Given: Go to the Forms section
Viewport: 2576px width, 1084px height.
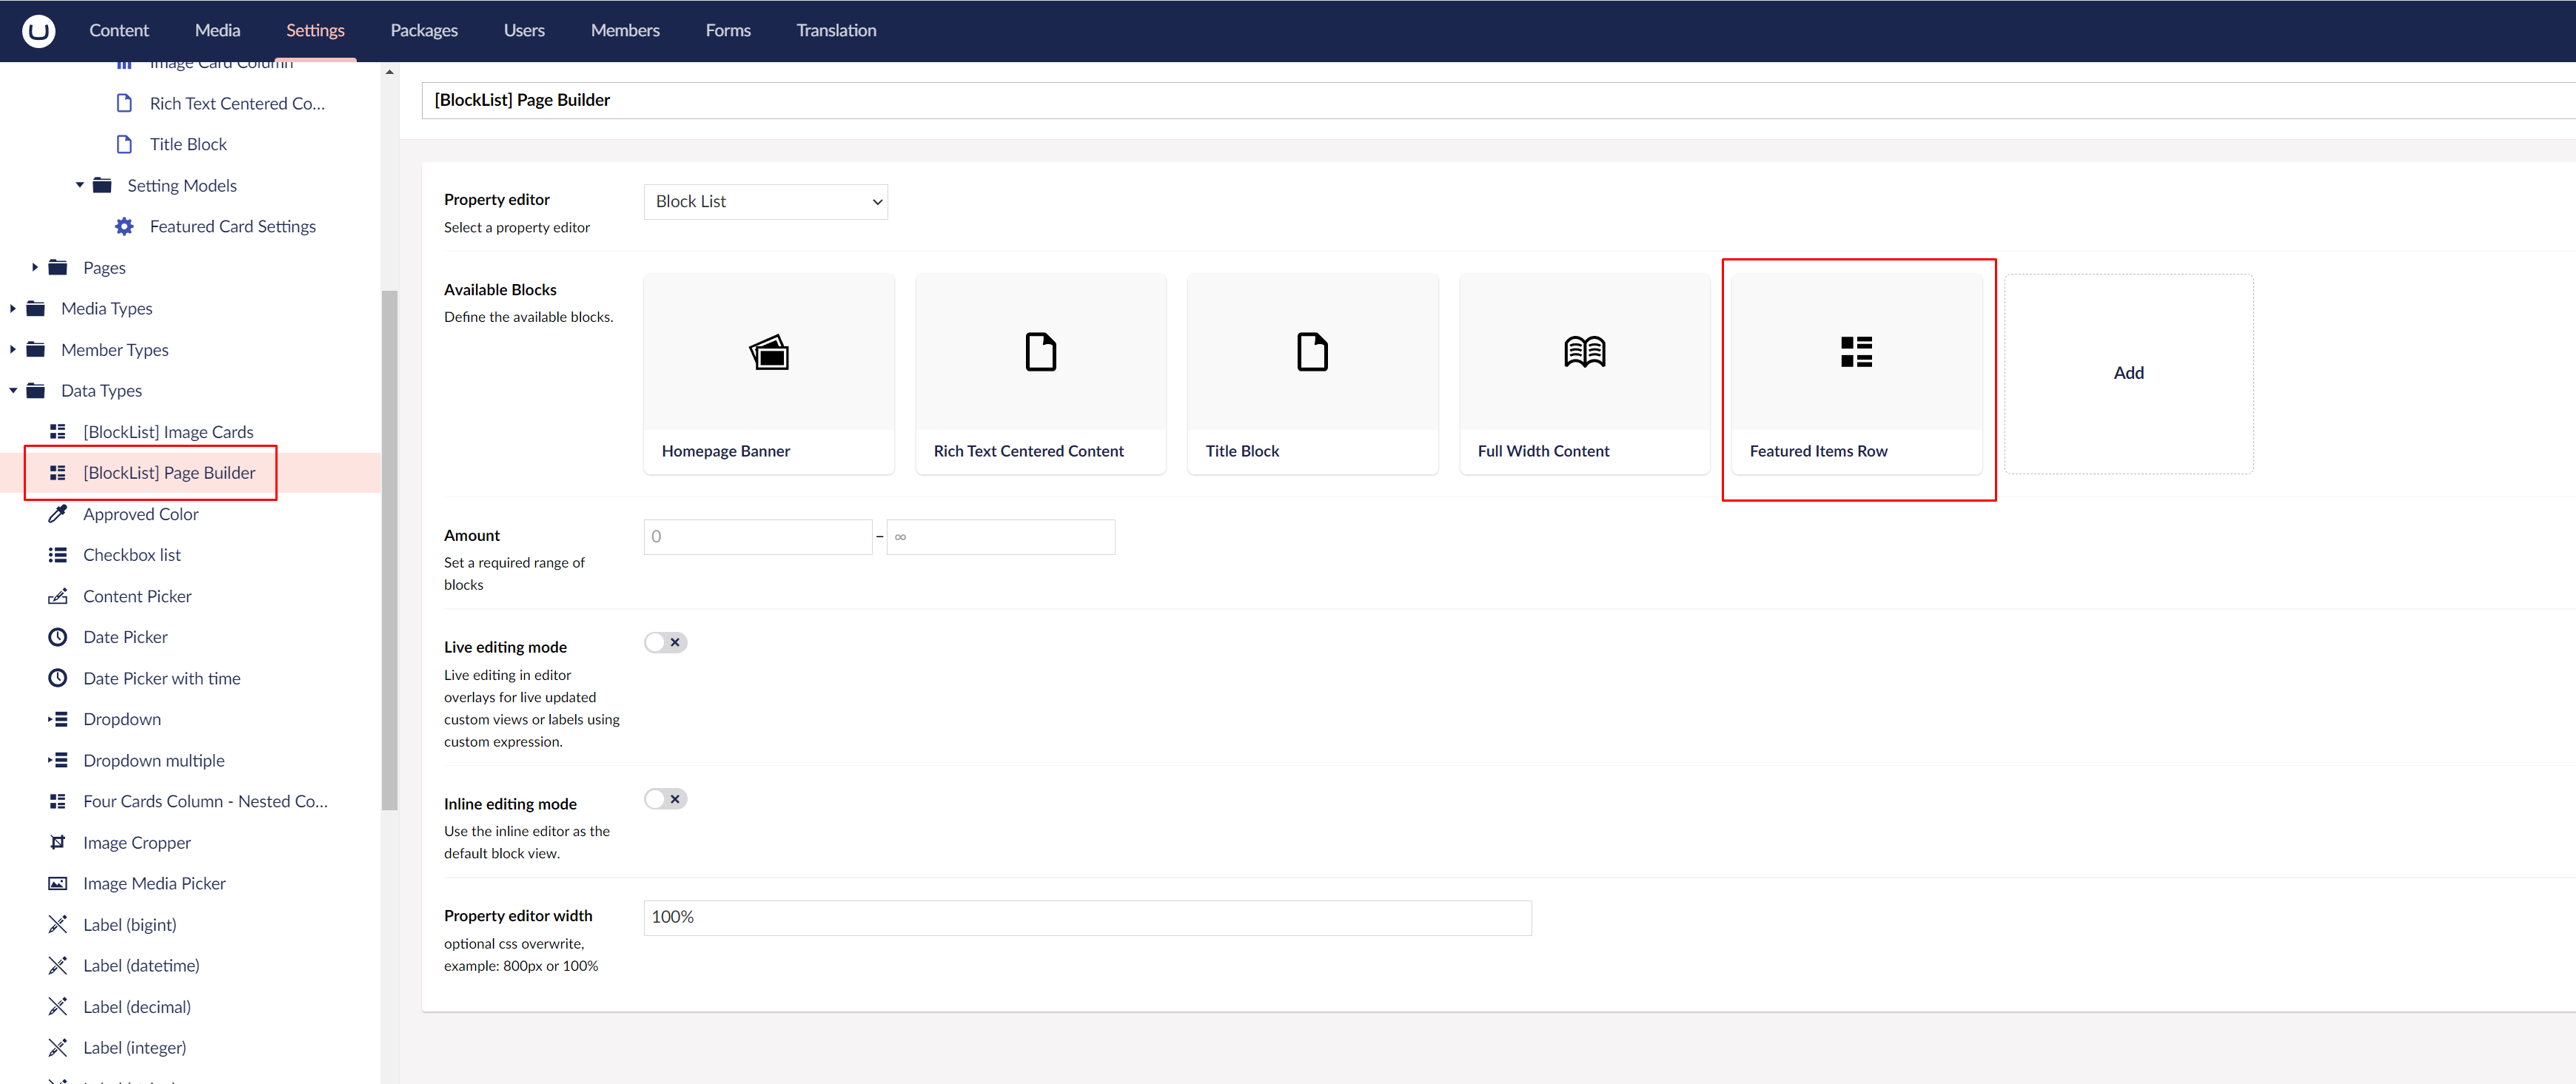Looking at the screenshot, I should click(728, 30).
